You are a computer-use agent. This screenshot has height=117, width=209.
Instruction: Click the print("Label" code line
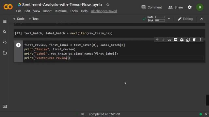coord(71,54)
